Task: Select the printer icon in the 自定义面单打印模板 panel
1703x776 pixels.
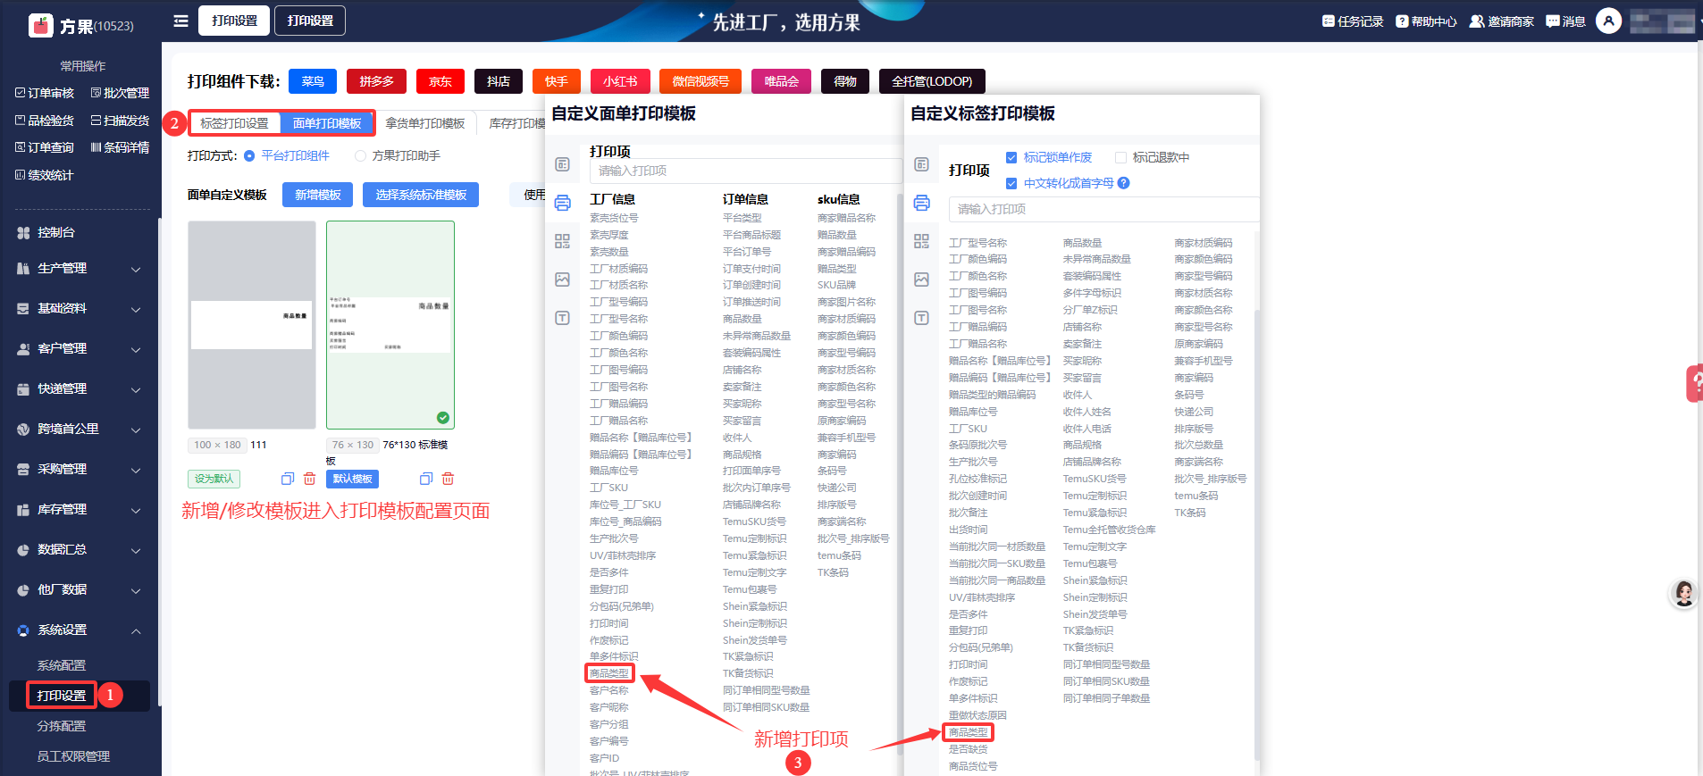Action: 562,203
